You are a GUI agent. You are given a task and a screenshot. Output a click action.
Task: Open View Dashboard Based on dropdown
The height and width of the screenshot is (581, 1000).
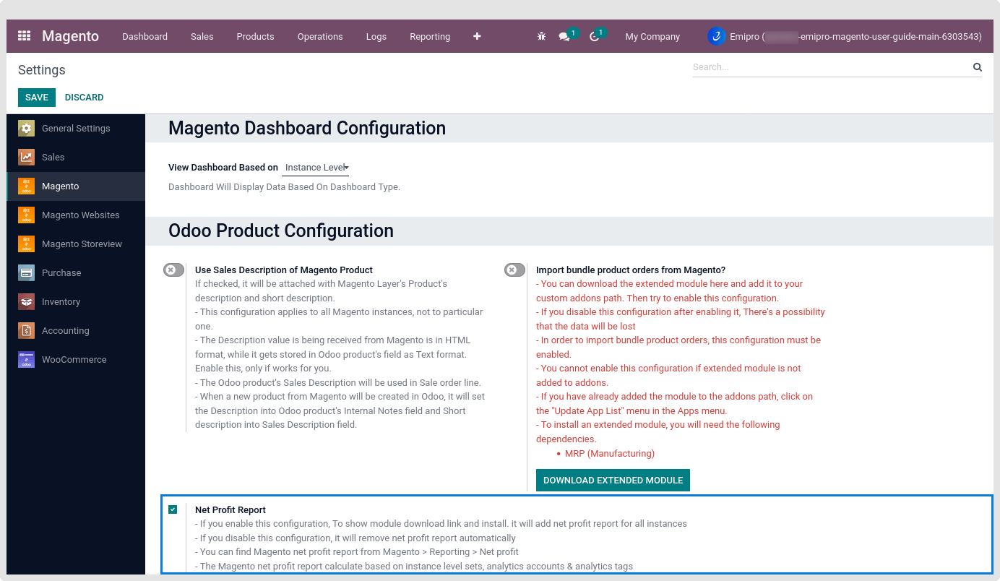pyautogui.click(x=316, y=168)
